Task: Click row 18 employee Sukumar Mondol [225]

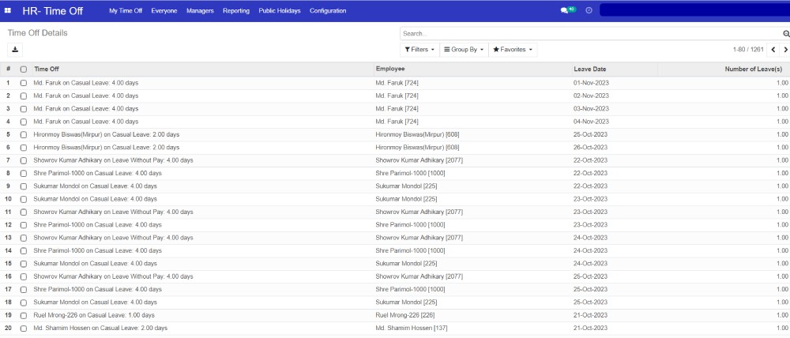Action: (406, 302)
